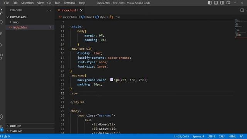Toggle the bottom panel layout icon
This screenshot has width=247, height=139.
[x=216, y=3]
